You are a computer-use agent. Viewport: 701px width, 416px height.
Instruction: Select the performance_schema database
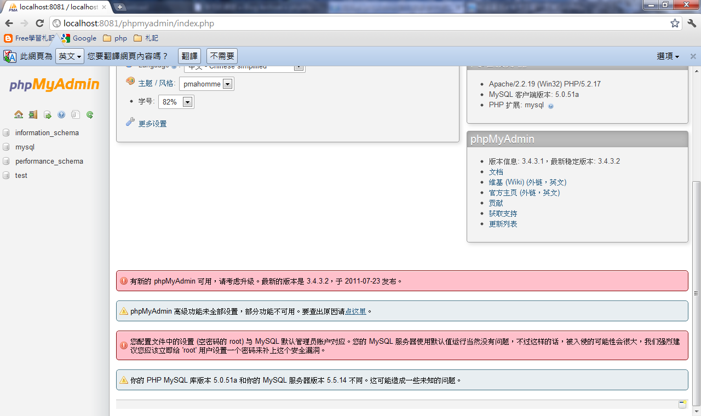(x=49, y=161)
